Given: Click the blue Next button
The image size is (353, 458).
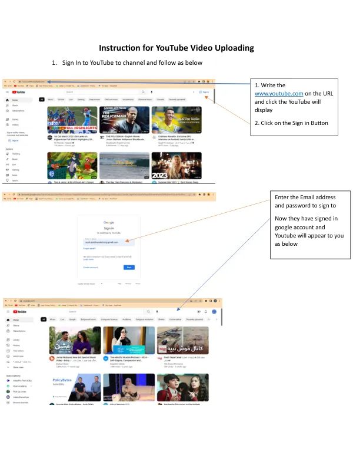Looking at the screenshot, I should coord(129,267).
